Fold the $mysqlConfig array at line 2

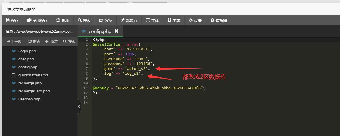[x=90, y=44]
